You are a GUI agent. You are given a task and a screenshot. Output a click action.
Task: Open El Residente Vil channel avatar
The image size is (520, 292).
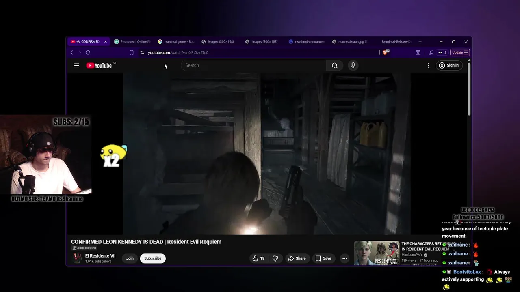point(76,258)
